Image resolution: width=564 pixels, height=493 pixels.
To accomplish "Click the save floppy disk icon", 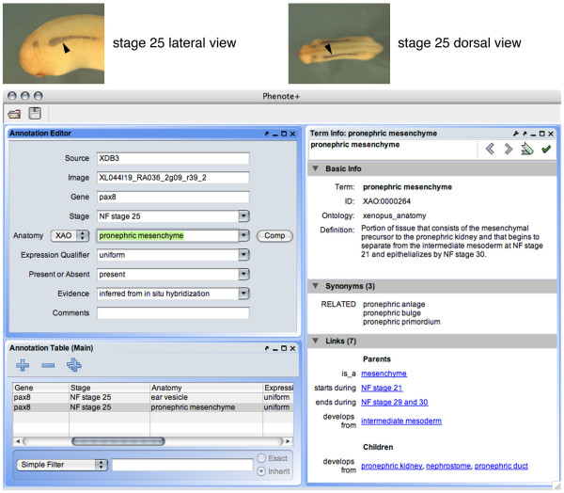I will click(x=35, y=114).
